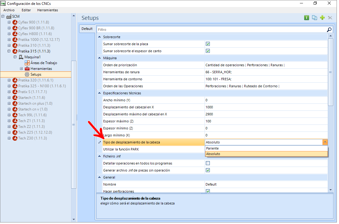Expand the Cyflex 900 BR tree node

point(9,28)
